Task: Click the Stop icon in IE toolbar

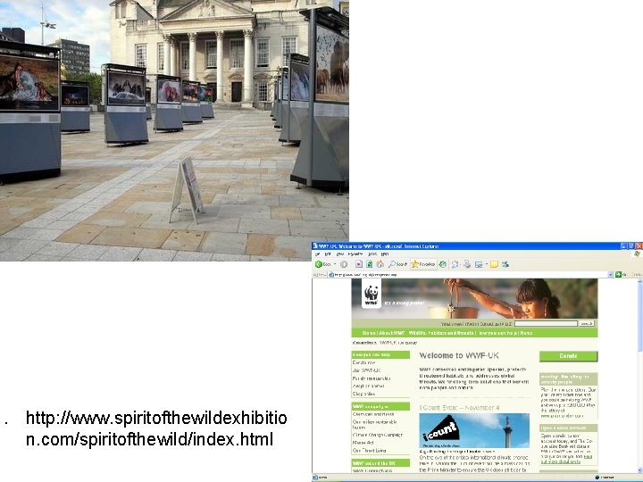Action: click(x=359, y=264)
